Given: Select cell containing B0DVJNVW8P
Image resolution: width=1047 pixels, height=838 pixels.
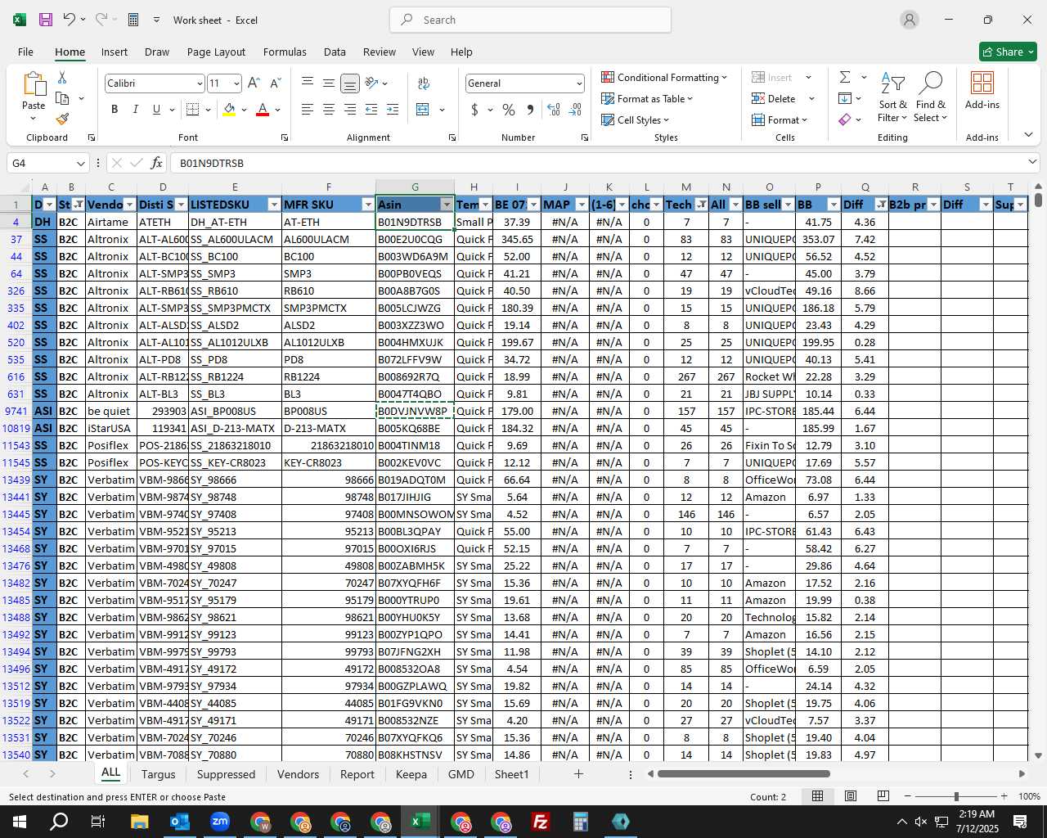Looking at the screenshot, I should 415,411.
